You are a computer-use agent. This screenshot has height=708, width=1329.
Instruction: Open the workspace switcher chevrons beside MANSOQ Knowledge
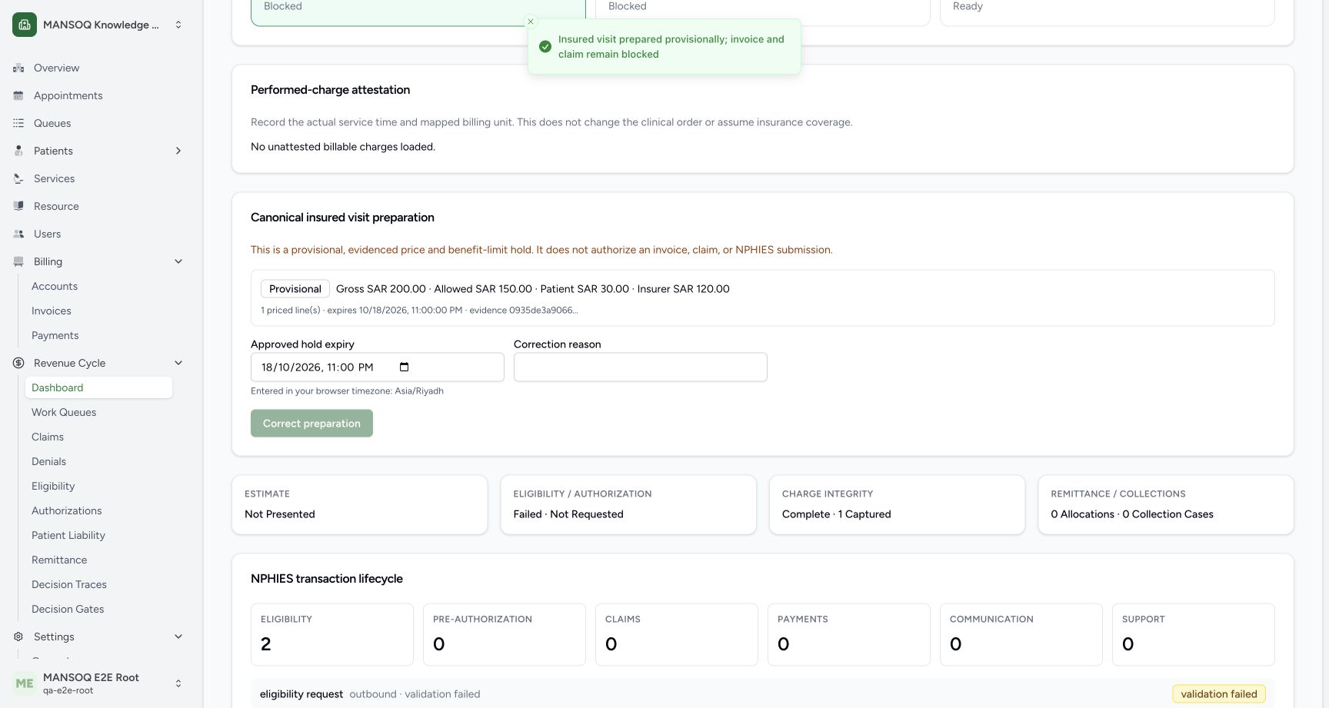click(178, 25)
